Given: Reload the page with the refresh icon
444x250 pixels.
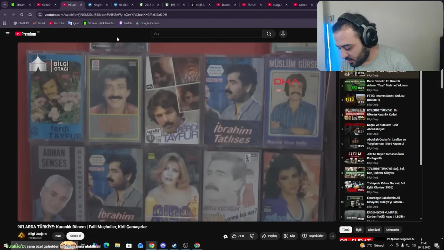Looking at the screenshot, I should click(22, 15).
